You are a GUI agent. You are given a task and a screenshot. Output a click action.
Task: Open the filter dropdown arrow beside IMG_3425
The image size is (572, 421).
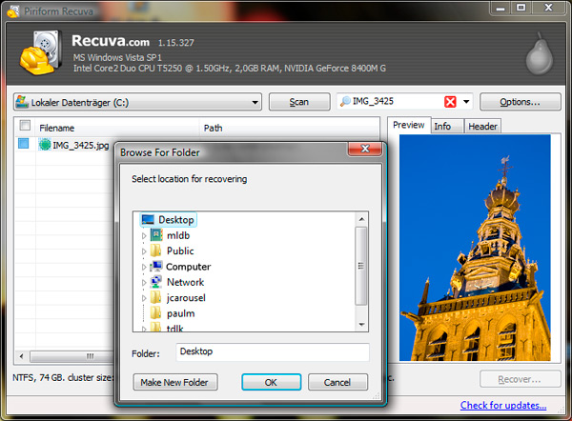[466, 102]
